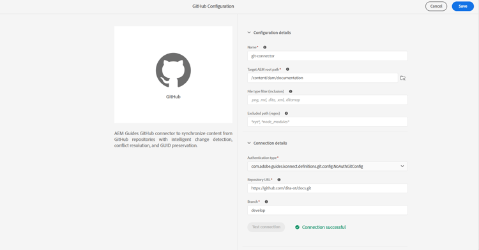
Task: Click the AEM Guides GitHub connector description
Action: [x=173, y=139]
